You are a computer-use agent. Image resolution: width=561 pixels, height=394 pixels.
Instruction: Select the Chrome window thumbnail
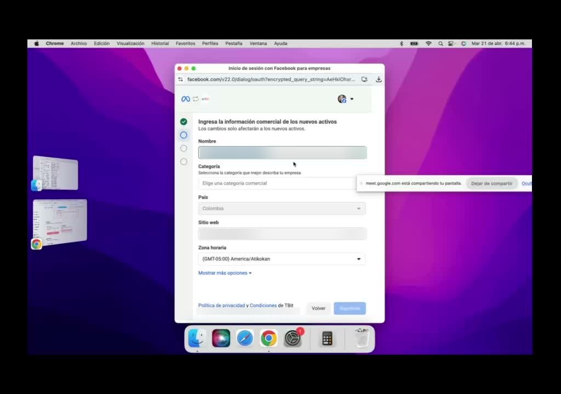point(60,222)
